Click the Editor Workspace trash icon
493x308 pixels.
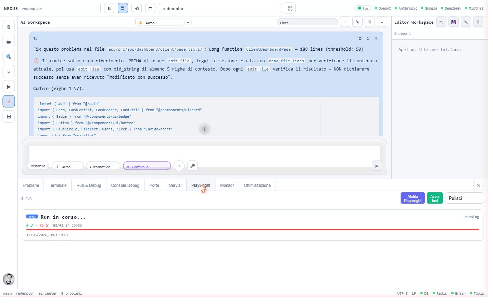(478, 22)
